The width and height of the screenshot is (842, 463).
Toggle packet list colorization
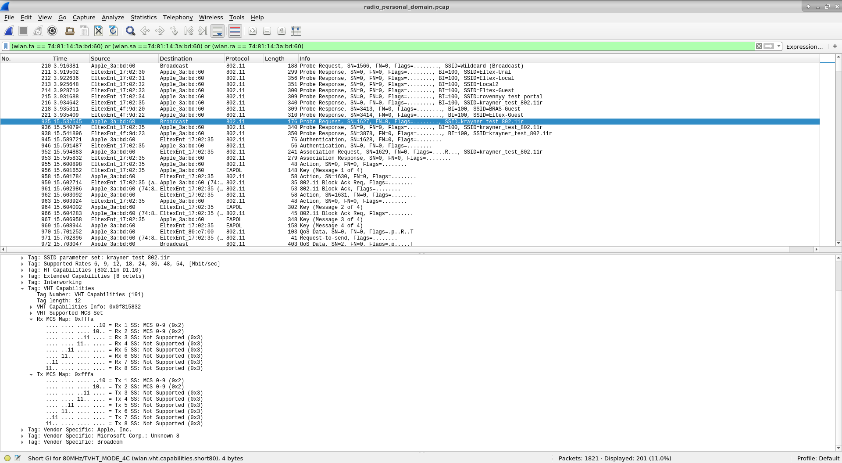tap(235, 31)
